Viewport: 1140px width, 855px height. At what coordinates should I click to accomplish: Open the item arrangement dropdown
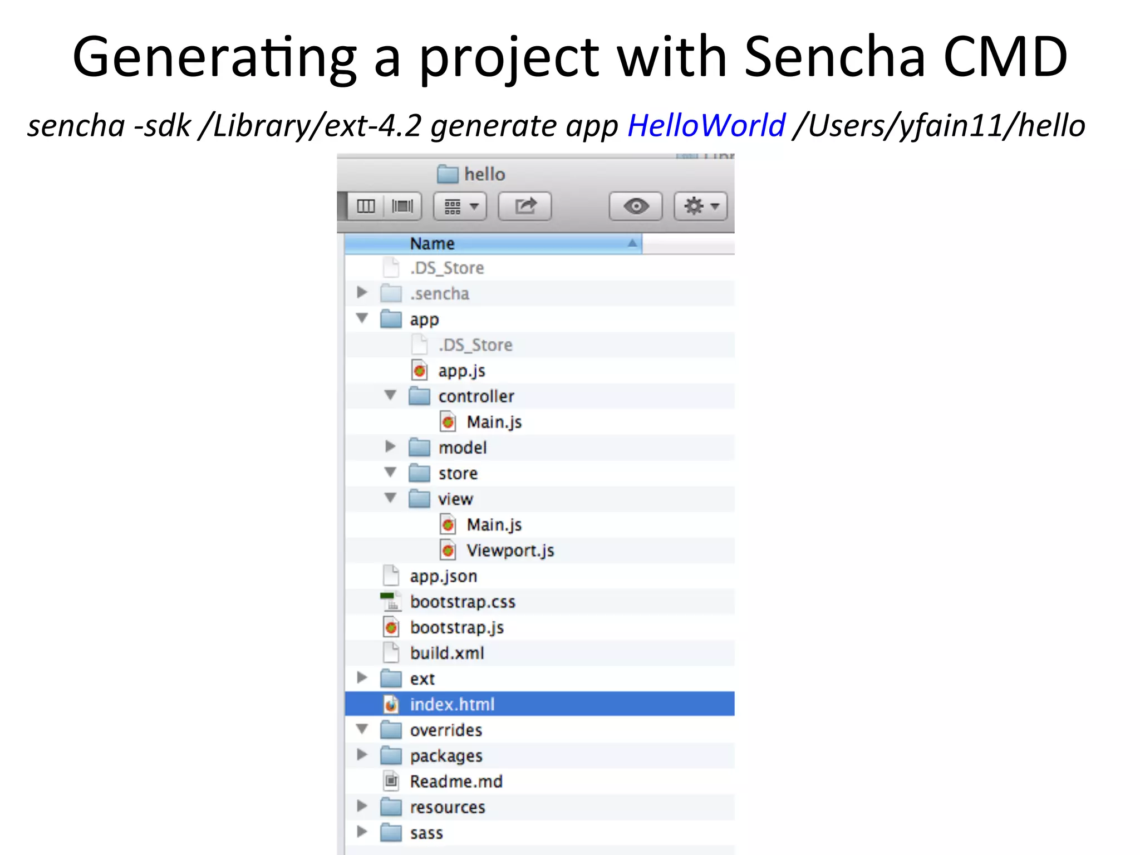click(460, 207)
